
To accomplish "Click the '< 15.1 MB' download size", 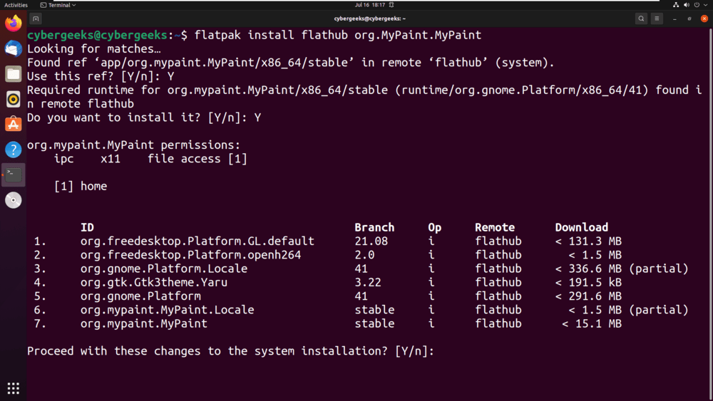I will pyautogui.click(x=592, y=323).
